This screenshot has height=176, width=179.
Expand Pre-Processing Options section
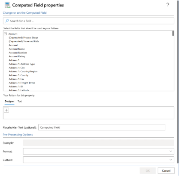(18, 135)
